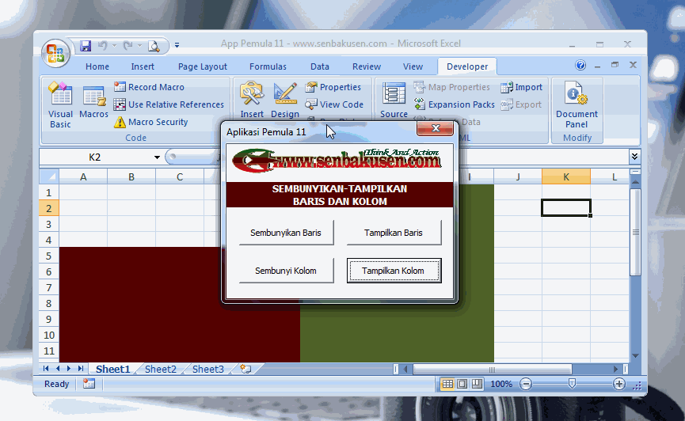Open Macro Security settings
This screenshot has width=685, height=421.
tap(151, 122)
